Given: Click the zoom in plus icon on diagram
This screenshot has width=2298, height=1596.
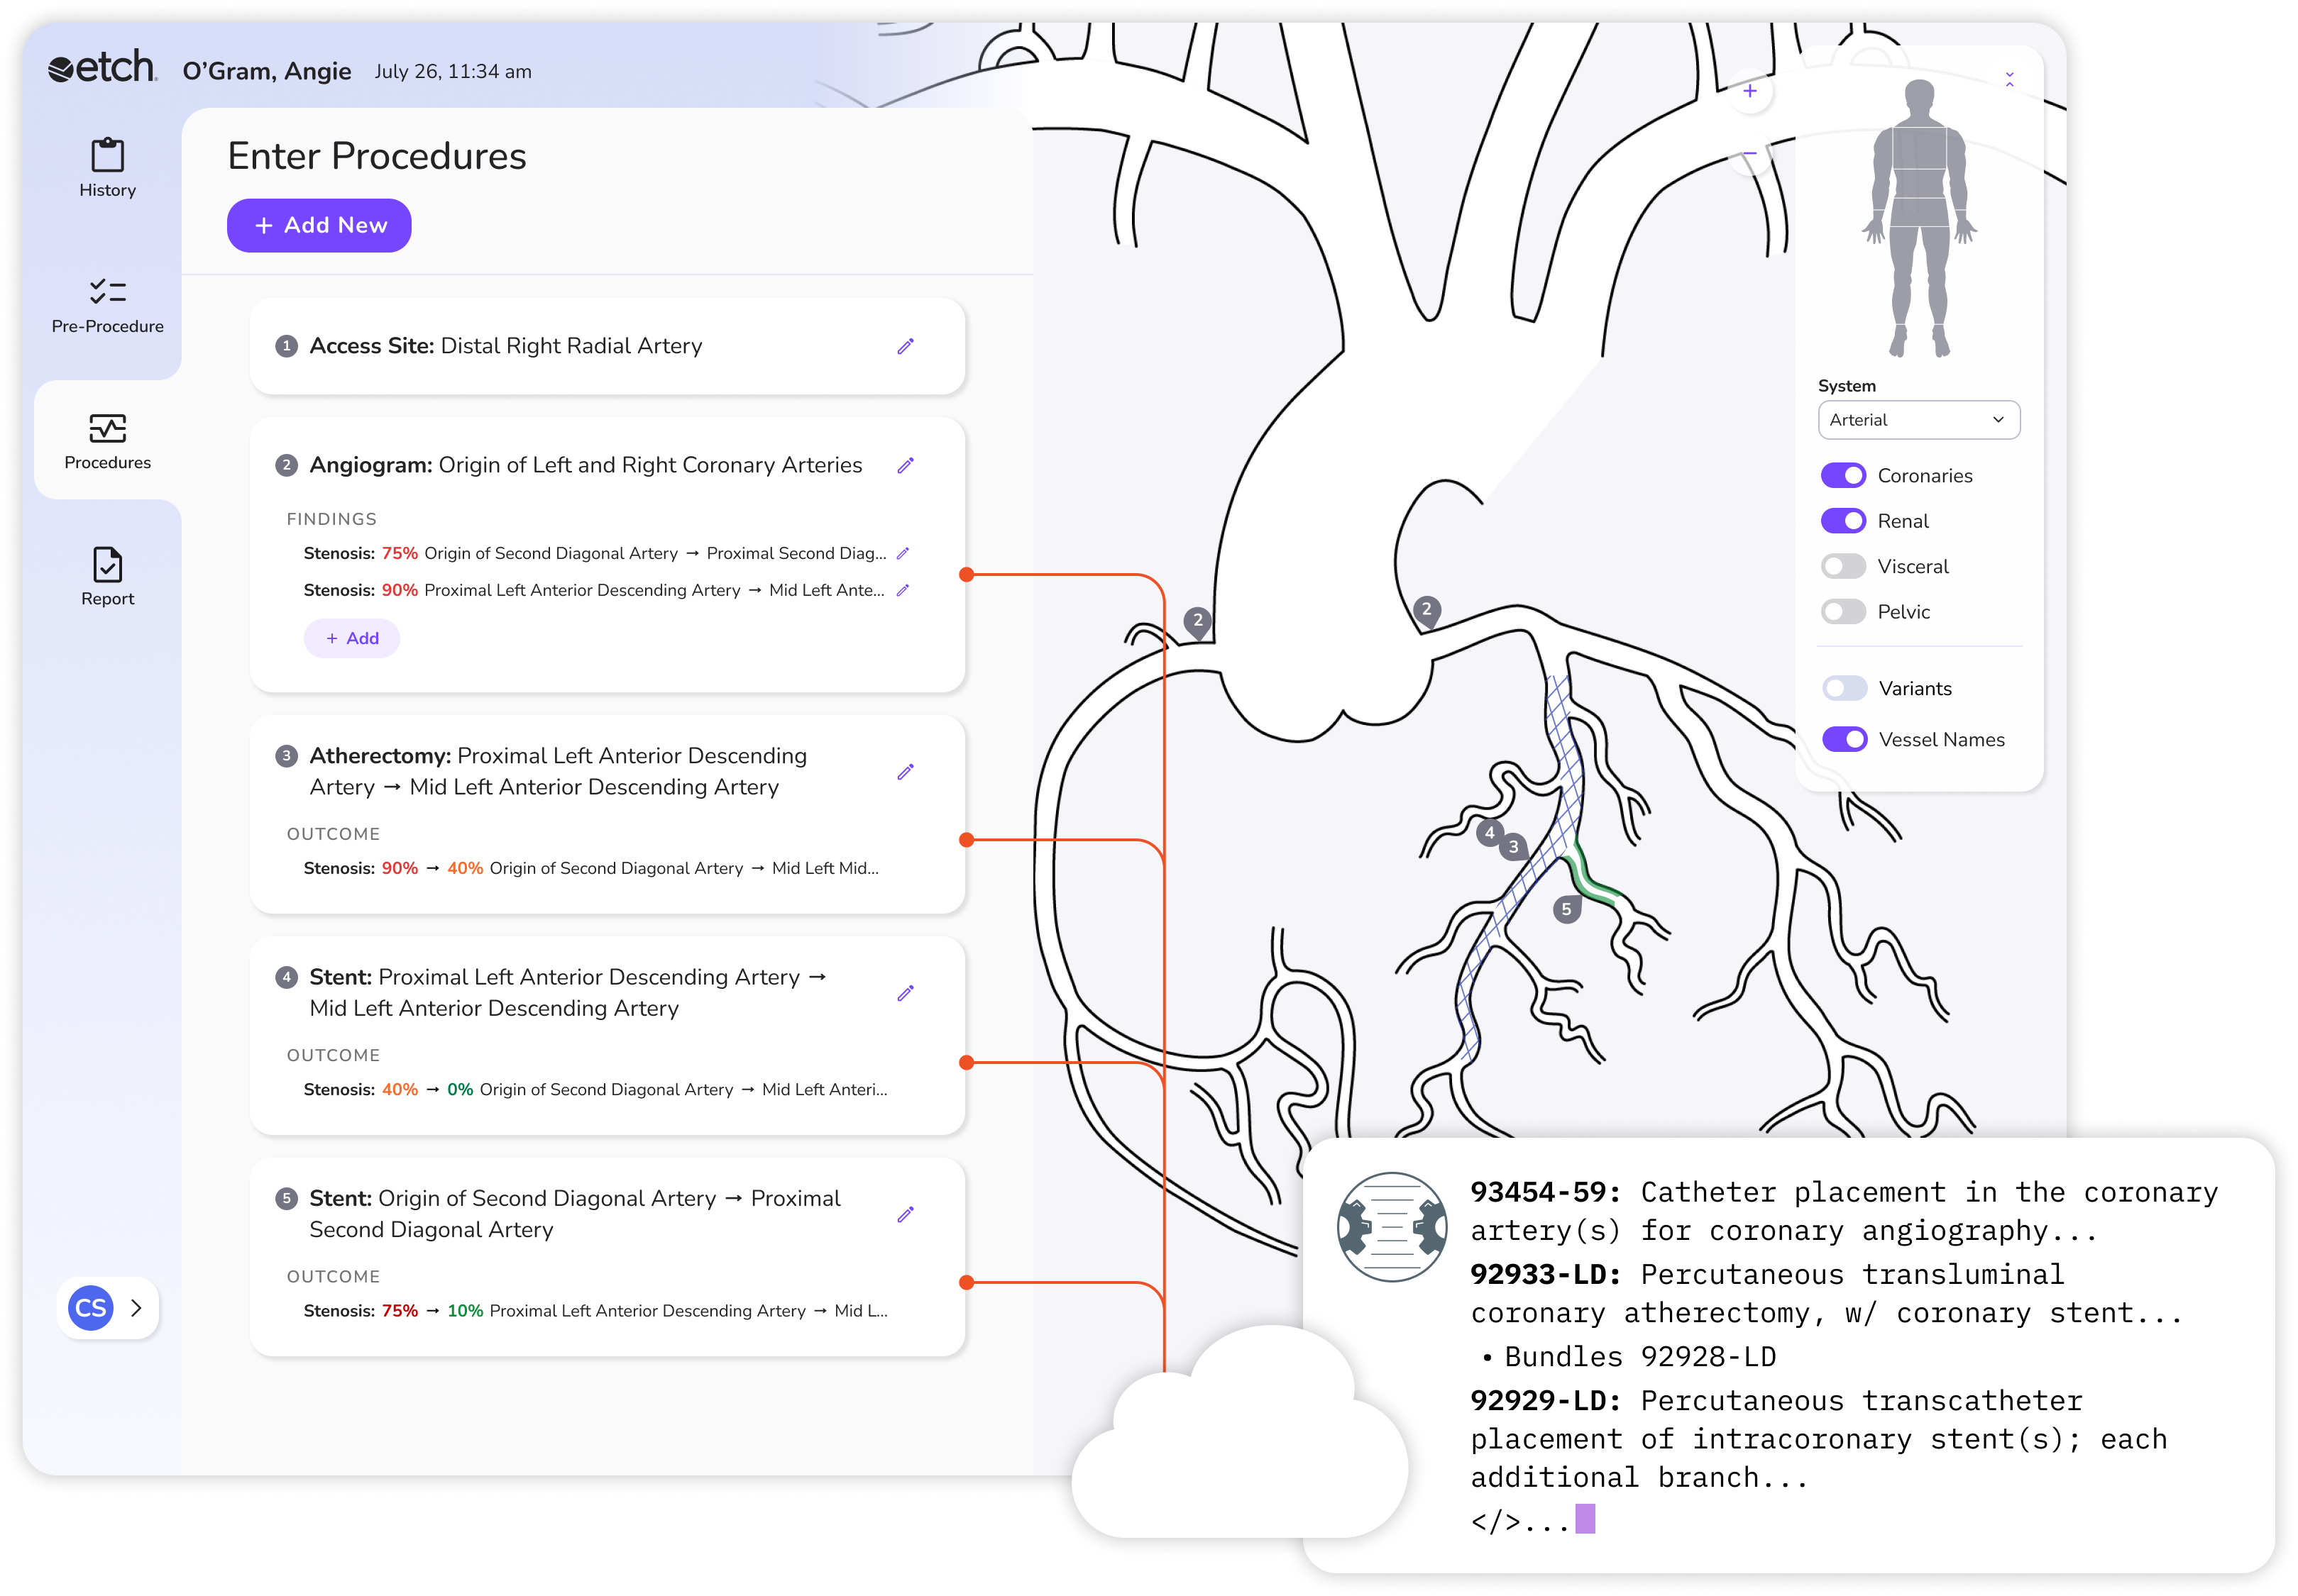Looking at the screenshot, I should pyautogui.click(x=1750, y=91).
